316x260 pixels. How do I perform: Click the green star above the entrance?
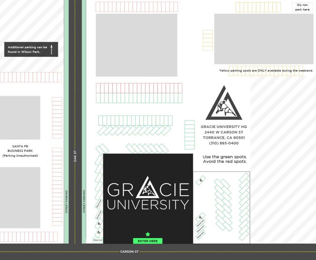(x=148, y=234)
